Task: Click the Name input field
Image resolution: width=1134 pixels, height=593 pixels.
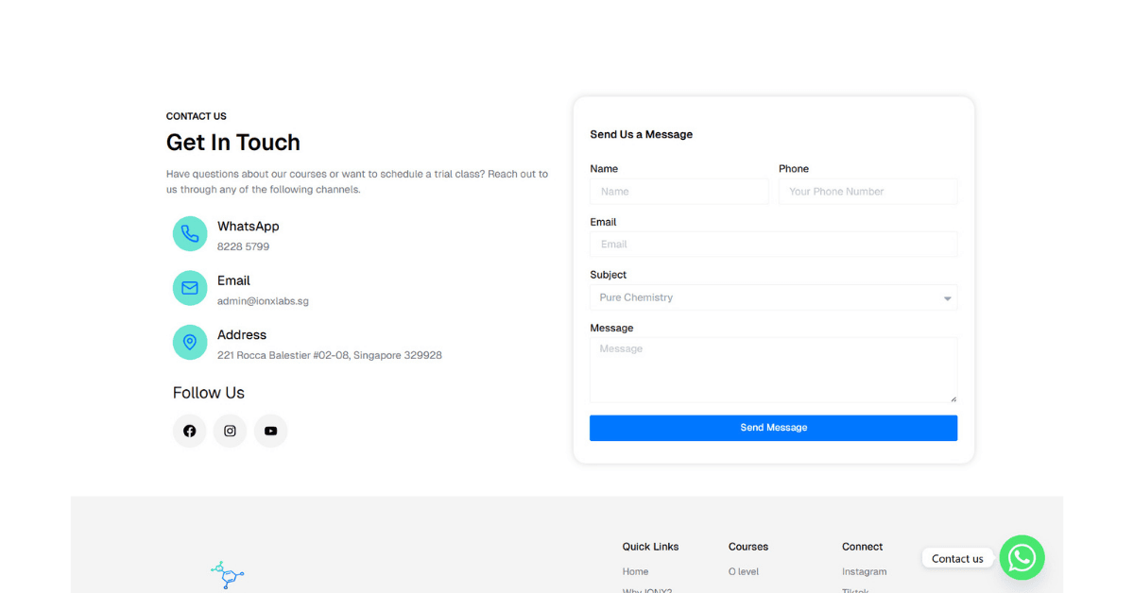Action: coord(679,192)
